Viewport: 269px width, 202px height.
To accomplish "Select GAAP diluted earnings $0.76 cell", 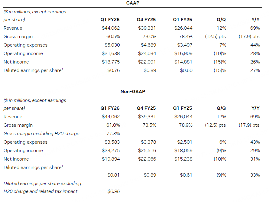I will [114, 70].
